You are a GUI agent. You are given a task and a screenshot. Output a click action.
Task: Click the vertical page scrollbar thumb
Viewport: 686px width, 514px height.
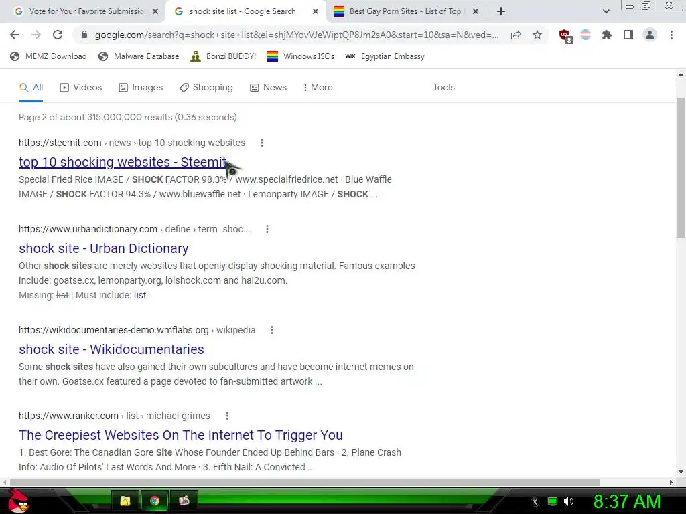[x=681, y=167]
